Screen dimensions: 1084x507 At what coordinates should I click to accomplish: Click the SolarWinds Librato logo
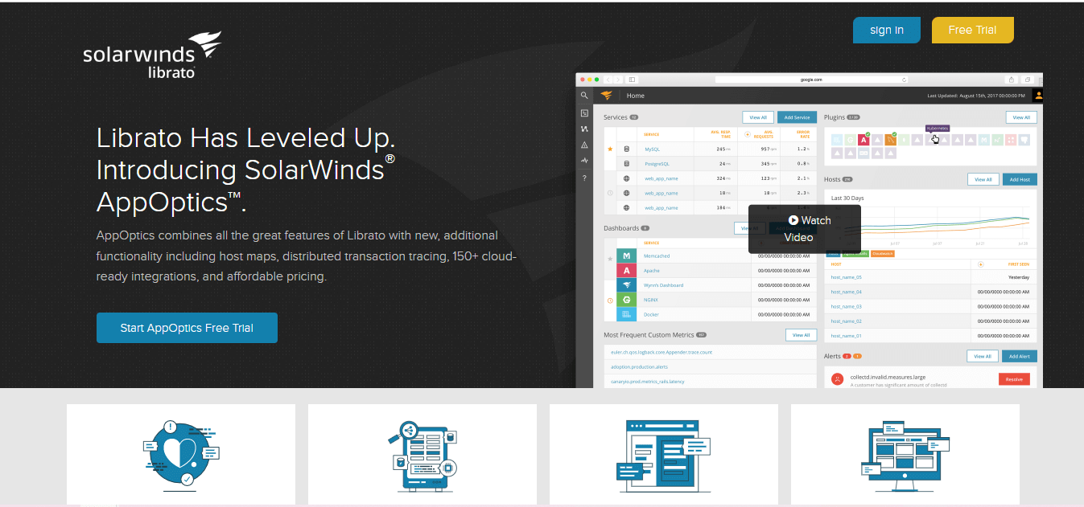[152, 55]
